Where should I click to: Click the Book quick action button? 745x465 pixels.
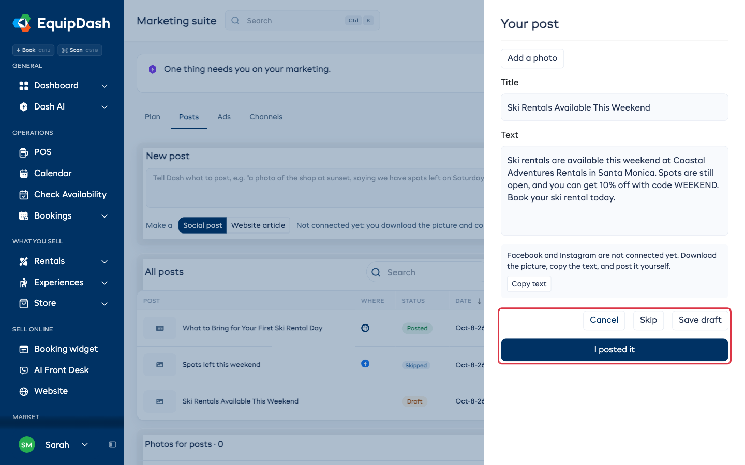point(33,50)
